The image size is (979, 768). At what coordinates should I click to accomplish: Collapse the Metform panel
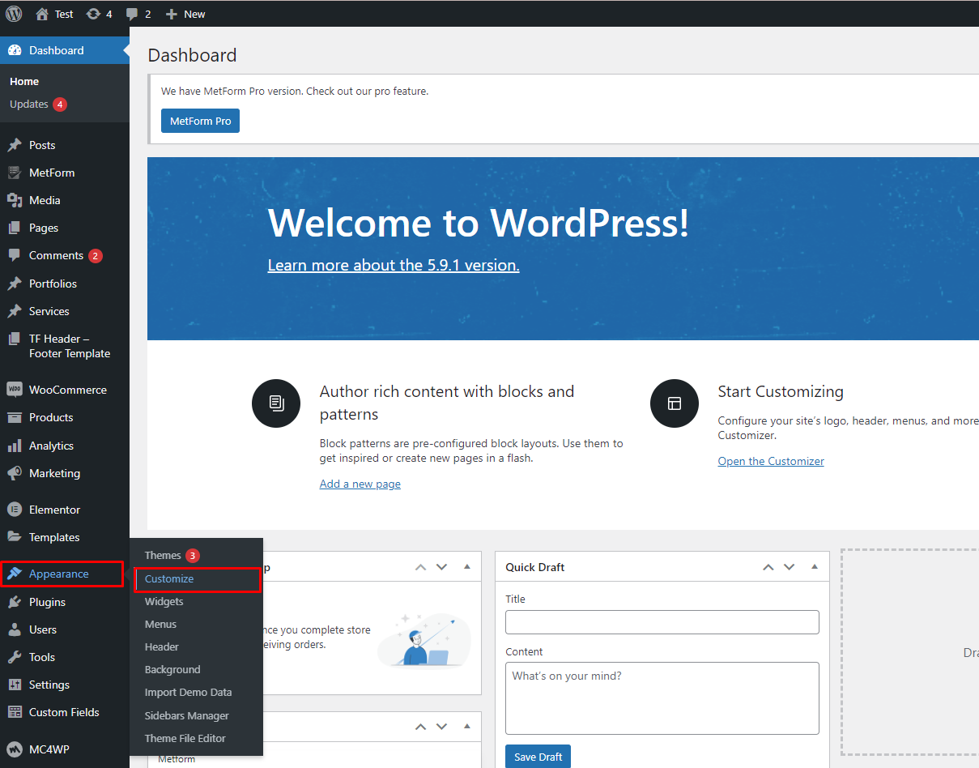(x=466, y=727)
